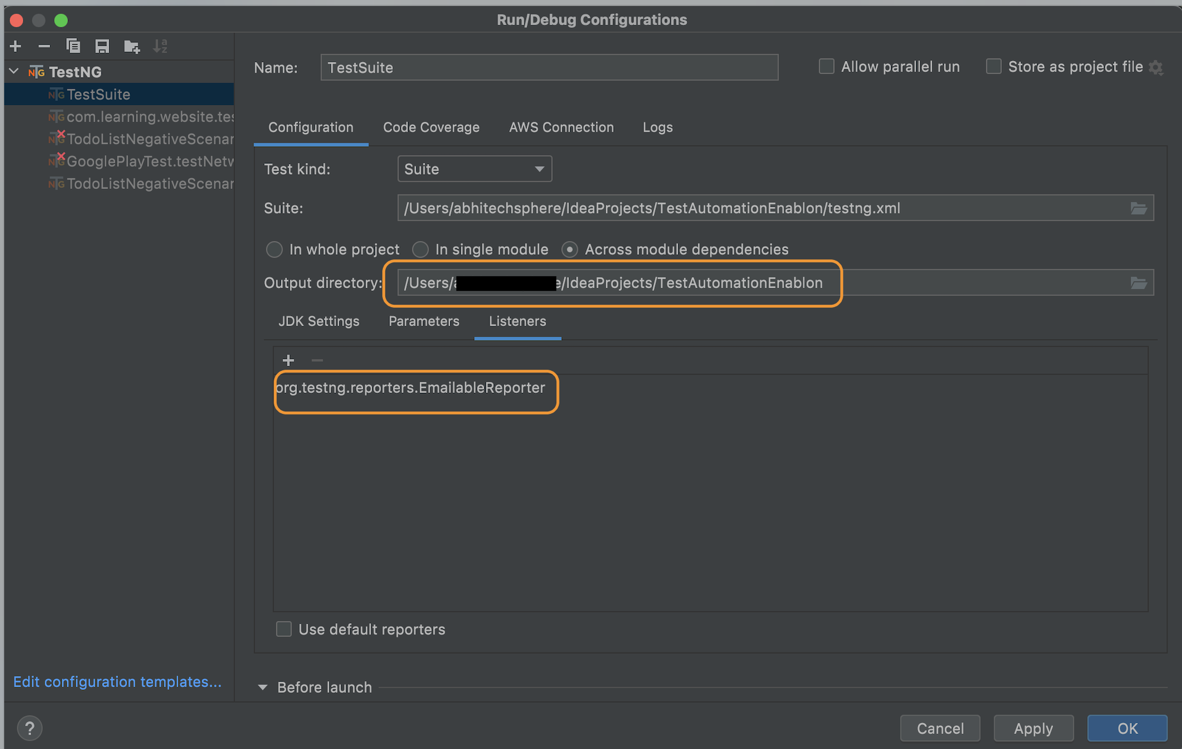This screenshot has height=749, width=1182.
Task: Choose the In single module option
Action: 420,249
